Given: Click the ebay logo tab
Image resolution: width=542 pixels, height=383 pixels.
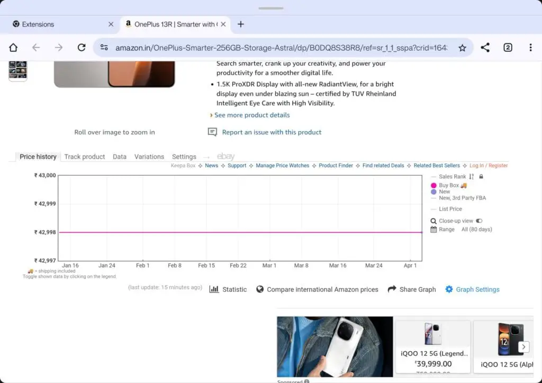Looking at the screenshot, I should click(x=225, y=157).
